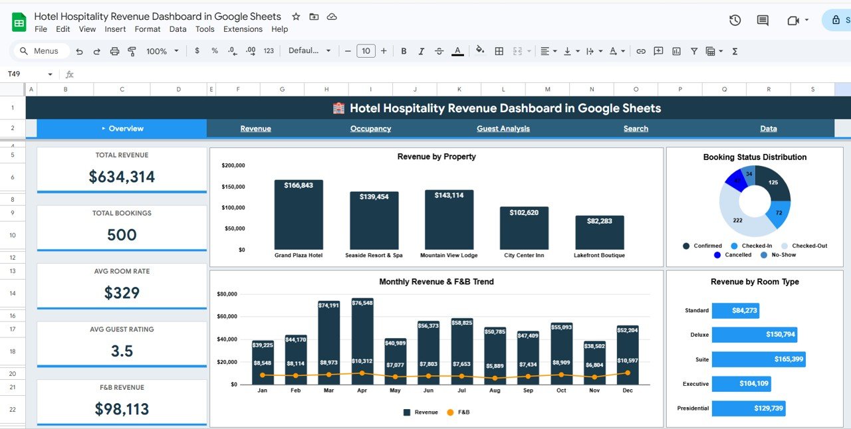Create a filter using the toolbar icon
This screenshot has width=851, height=429.
click(694, 51)
